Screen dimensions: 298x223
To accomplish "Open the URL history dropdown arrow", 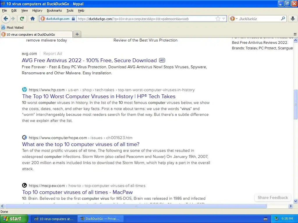I will (224, 19).
